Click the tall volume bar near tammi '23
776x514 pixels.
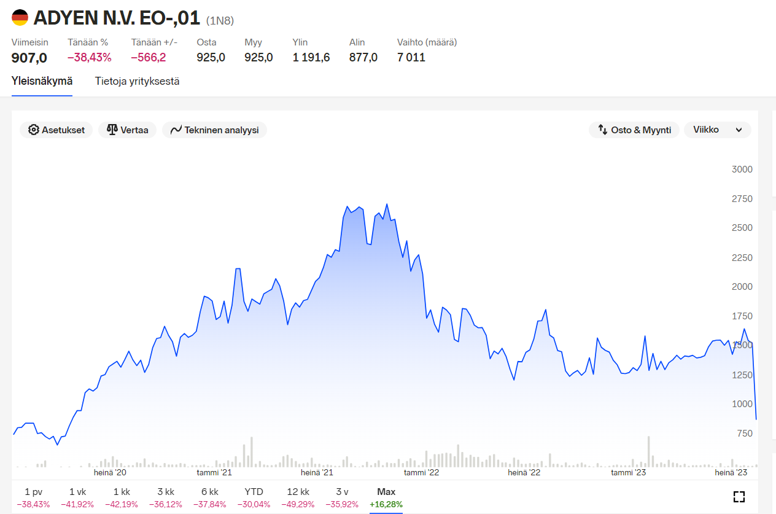coord(648,453)
